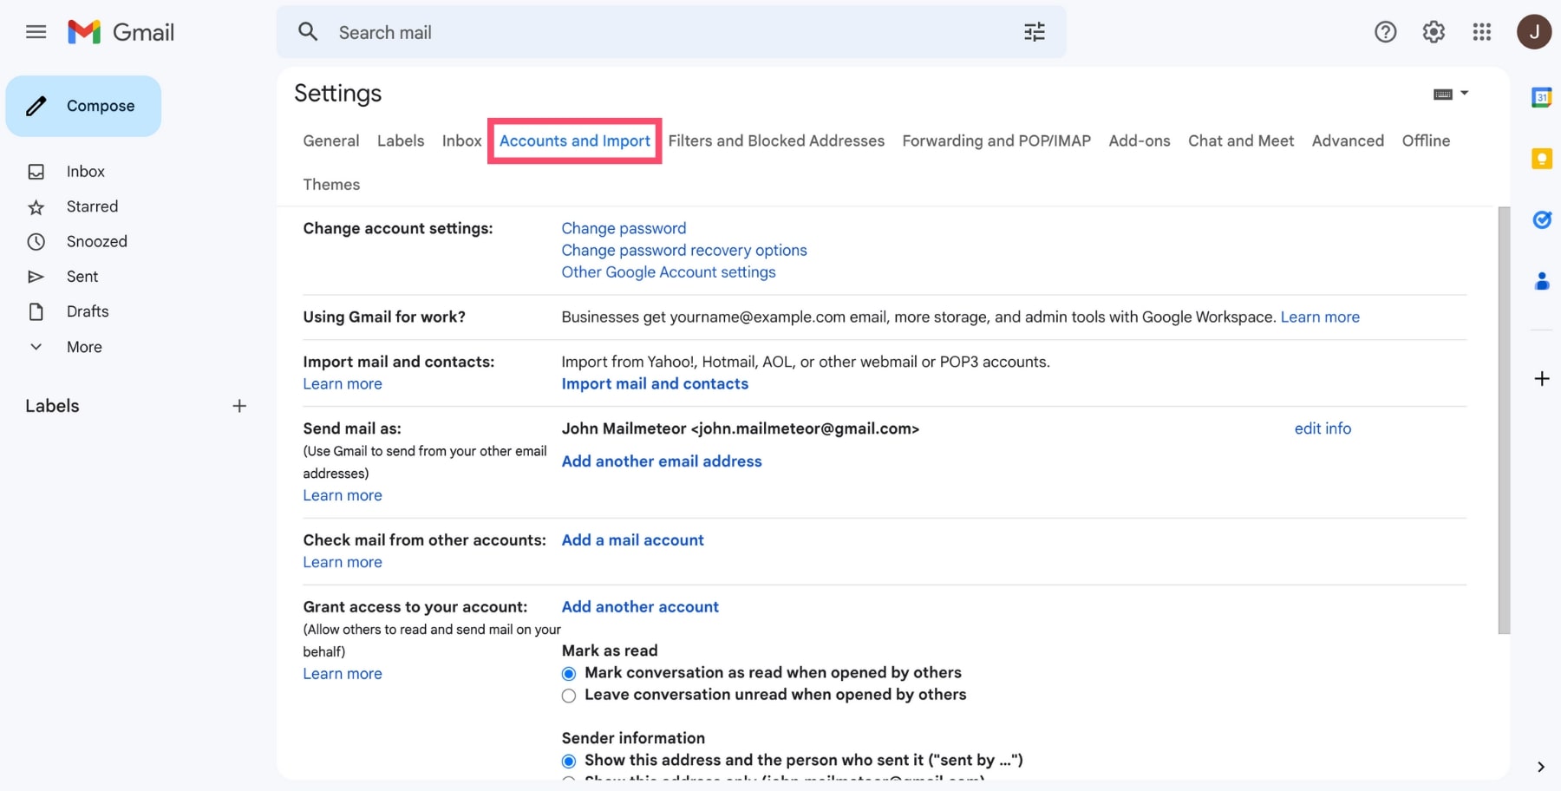Open Google Keep in the side panel
The image size is (1561, 791).
[x=1542, y=159]
